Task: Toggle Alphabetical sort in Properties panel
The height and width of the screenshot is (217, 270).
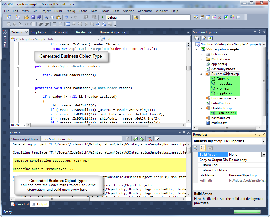Action: (x=202, y=148)
